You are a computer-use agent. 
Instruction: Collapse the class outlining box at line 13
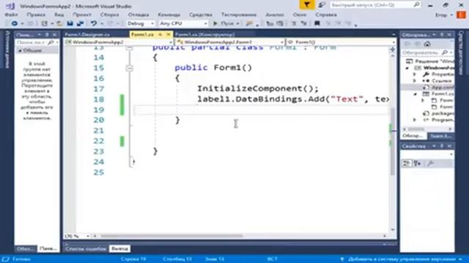(129, 47)
